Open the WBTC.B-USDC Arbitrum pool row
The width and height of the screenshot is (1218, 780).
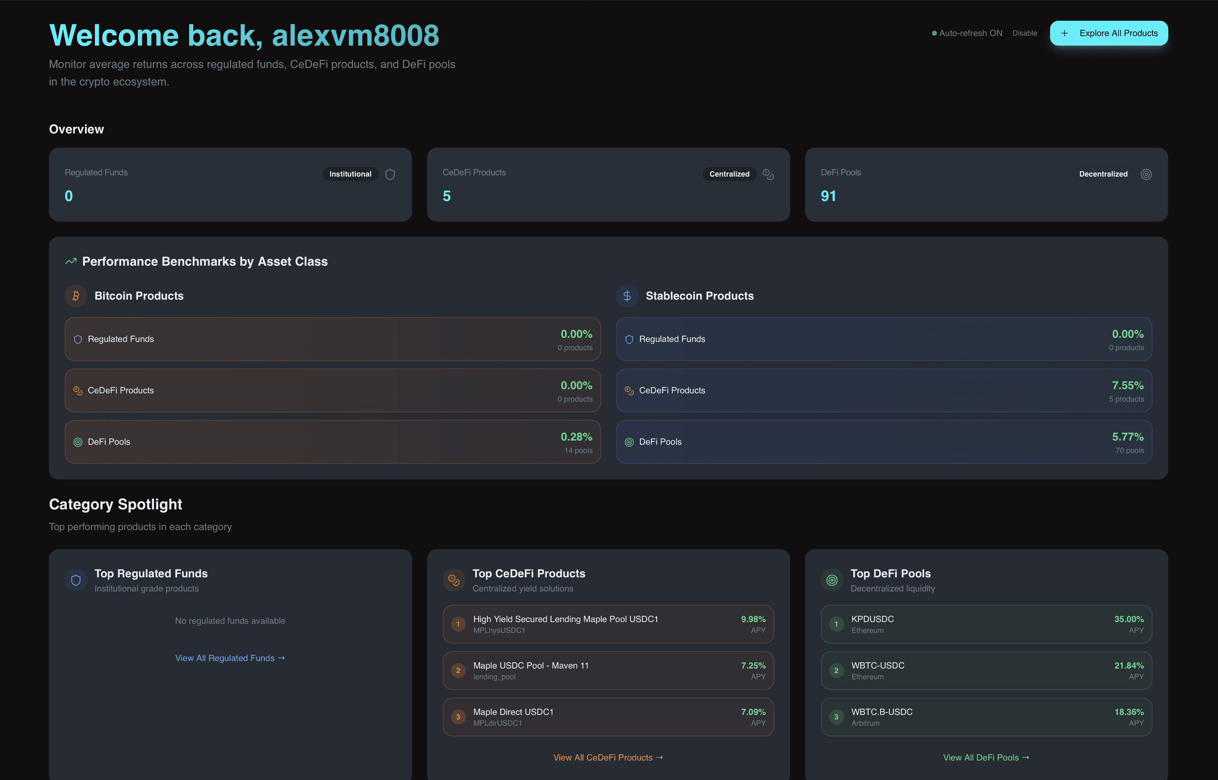[x=986, y=717]
